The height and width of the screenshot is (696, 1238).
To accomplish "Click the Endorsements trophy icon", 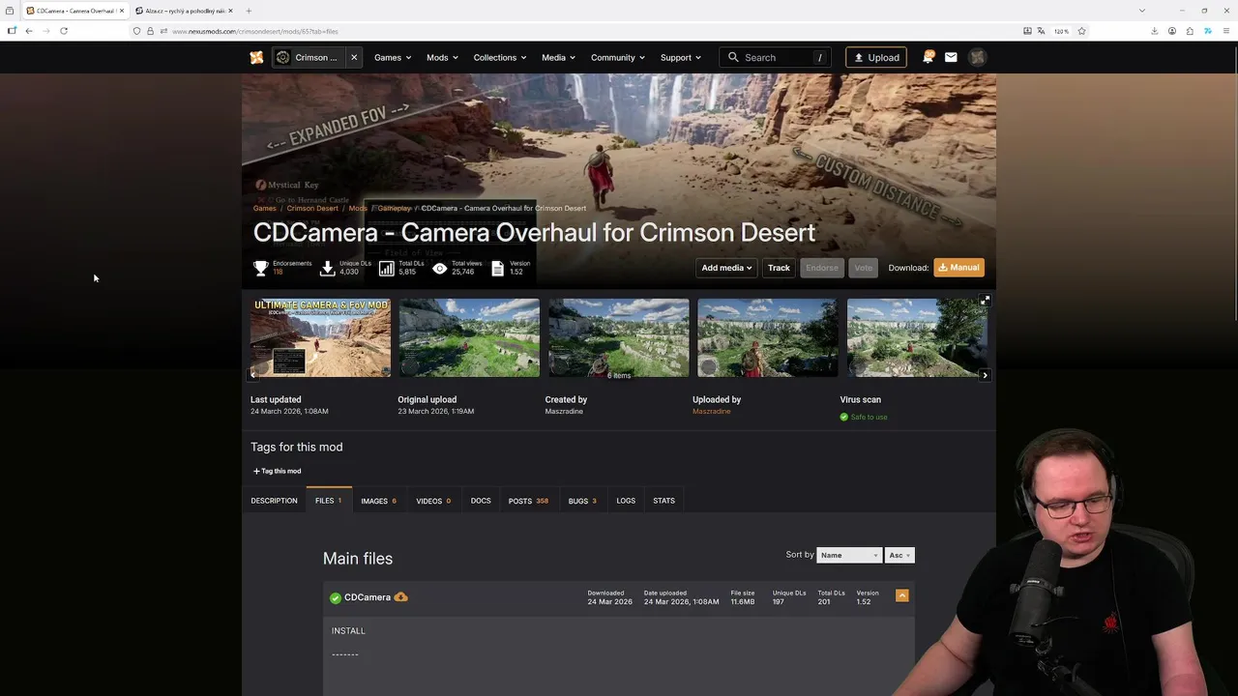I will [x=260, y=268].
